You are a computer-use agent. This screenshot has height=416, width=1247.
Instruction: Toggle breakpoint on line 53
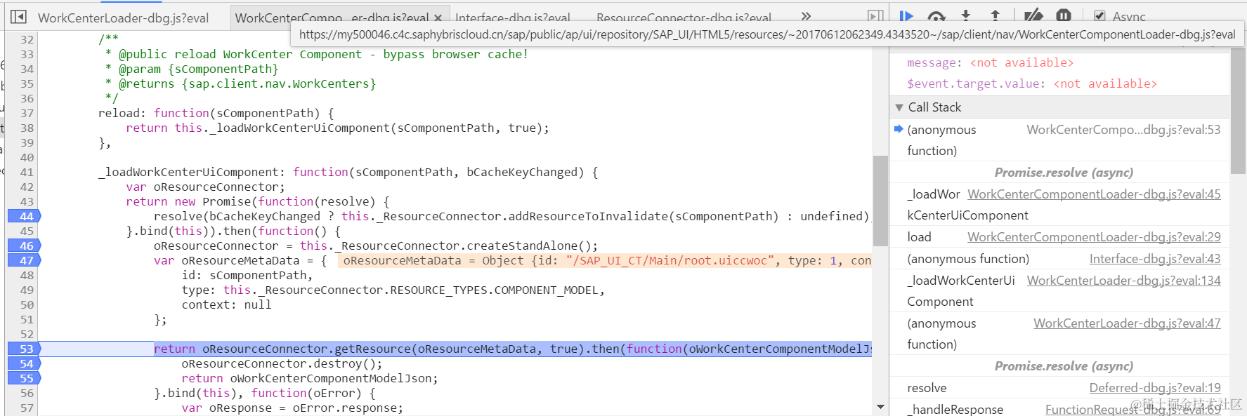click(x=25, y=349)
